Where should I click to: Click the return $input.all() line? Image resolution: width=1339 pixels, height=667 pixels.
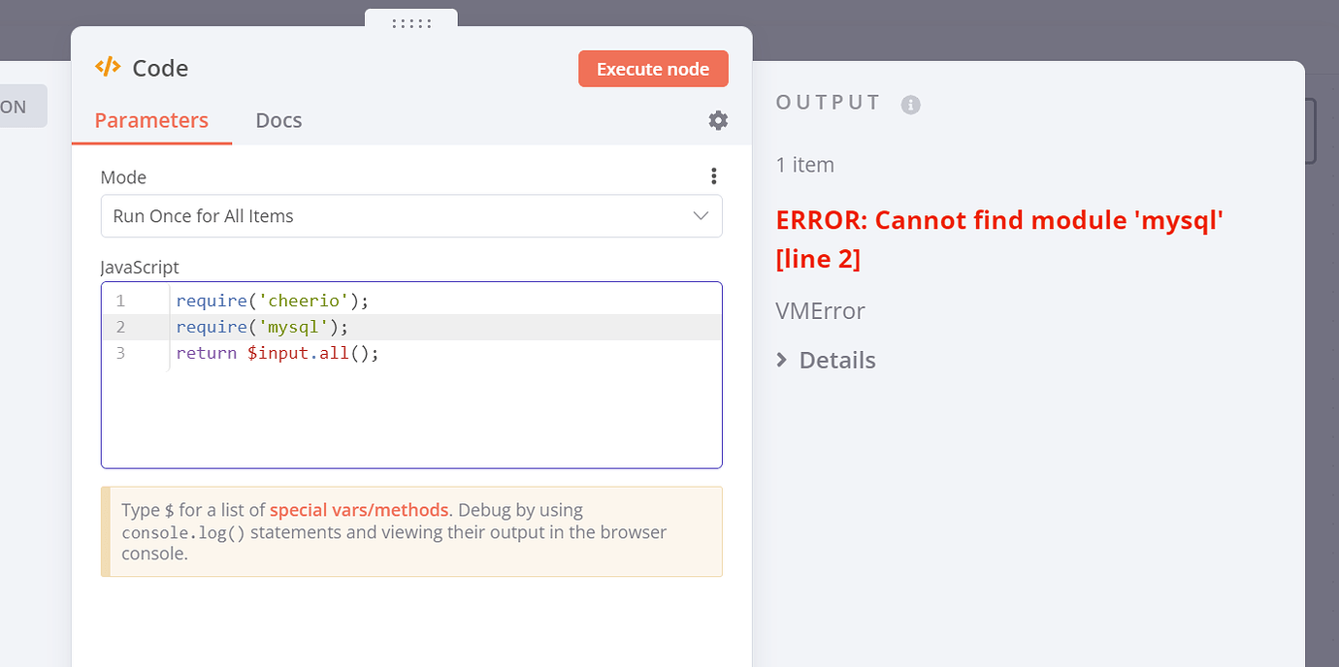278,353
